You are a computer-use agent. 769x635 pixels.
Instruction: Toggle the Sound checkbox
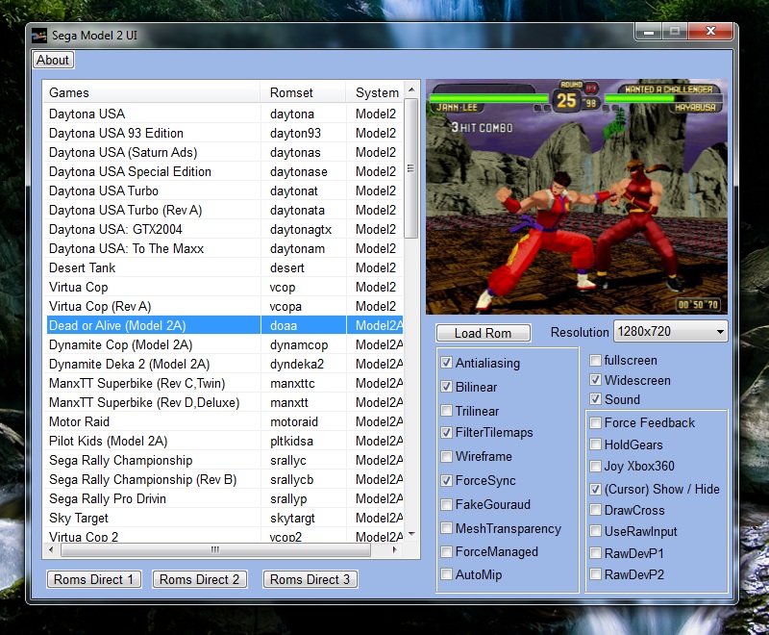click(595, 399)
